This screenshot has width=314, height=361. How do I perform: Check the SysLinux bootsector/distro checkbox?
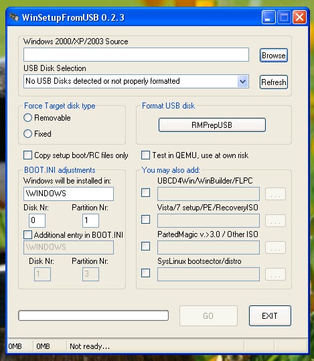pos(145,273)
